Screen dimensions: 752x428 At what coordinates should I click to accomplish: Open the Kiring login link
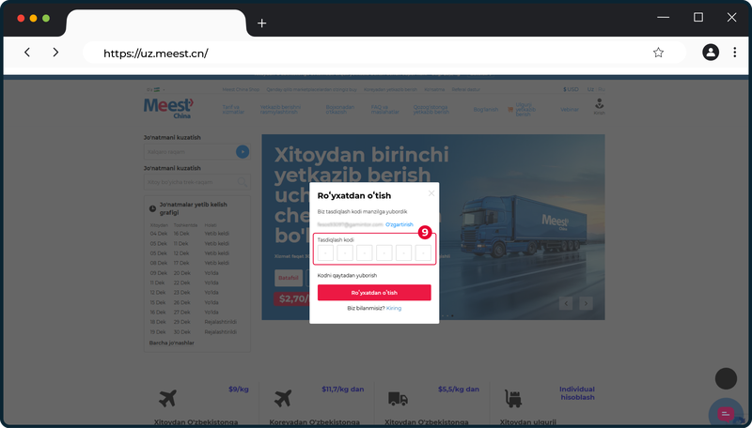(x=394, y=308)
